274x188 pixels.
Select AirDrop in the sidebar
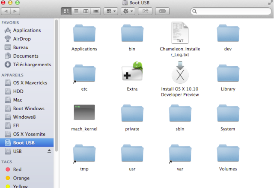coord(27,39)
